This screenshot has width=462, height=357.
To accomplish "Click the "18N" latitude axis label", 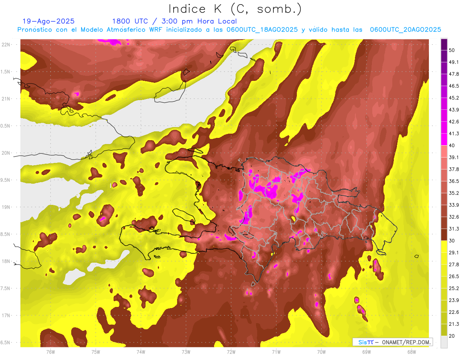I will tap(6, 261).
